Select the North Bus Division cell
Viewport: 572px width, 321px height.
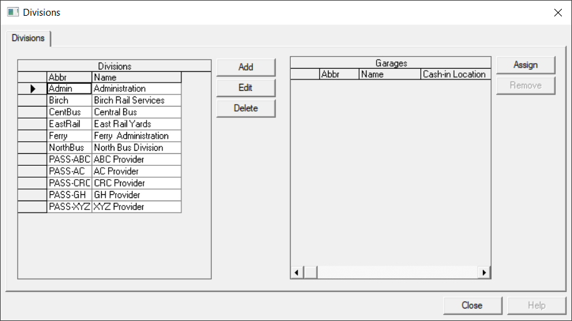tap(137, 148)
